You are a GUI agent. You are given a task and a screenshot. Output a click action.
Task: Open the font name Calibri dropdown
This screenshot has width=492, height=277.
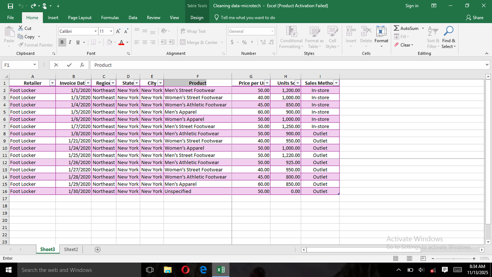click(x=96, y=31)
